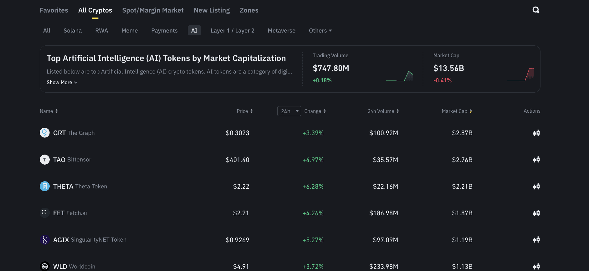
Task: Click The Graph GRT coin logo
Action: [x=45, y=133]
